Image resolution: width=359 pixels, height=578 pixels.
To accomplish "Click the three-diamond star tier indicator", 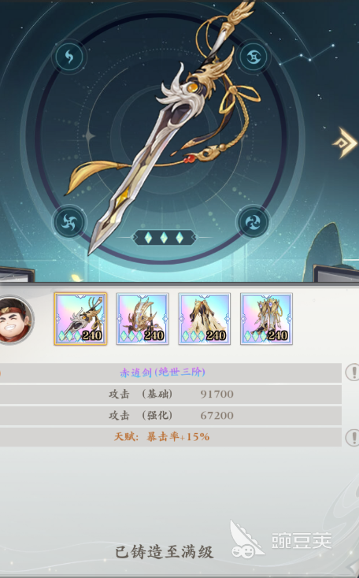I will point(164,238).
